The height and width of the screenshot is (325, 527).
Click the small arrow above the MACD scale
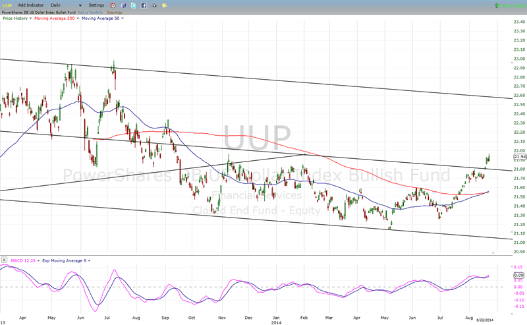click(493, 252)
